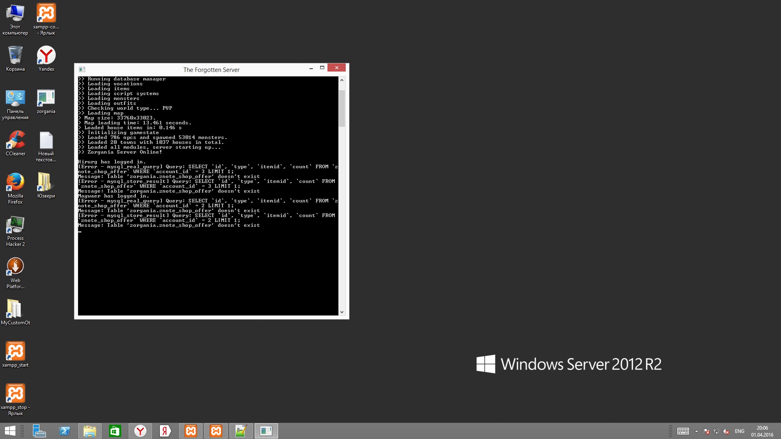
Task: Select the Корзина recycle bin icon
Action: 15,59
